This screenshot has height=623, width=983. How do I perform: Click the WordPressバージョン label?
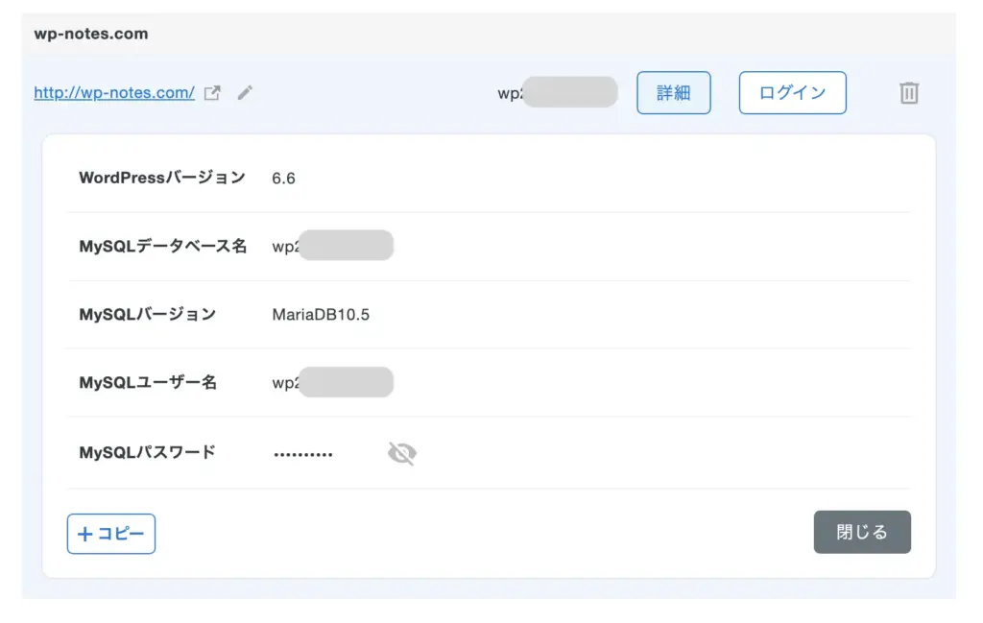(x=161, y=178)
